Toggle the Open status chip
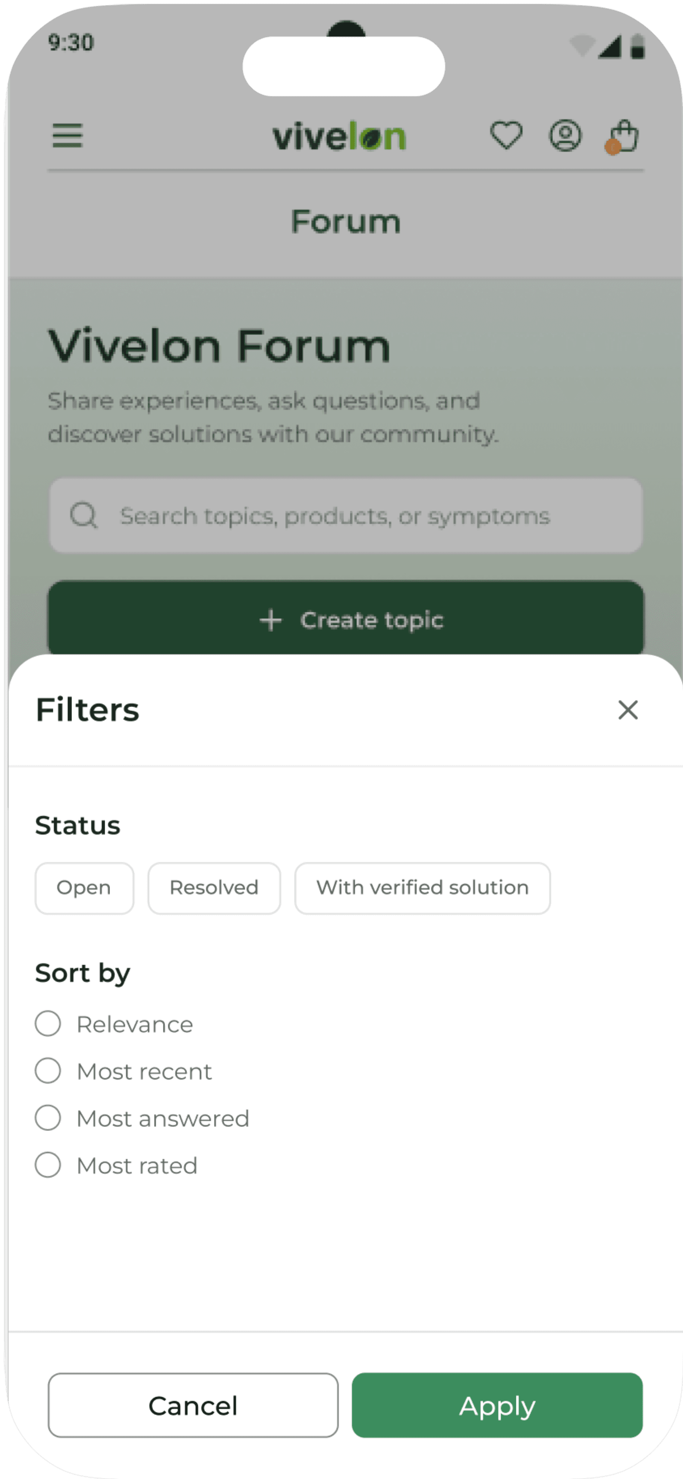 click(84, 888)
